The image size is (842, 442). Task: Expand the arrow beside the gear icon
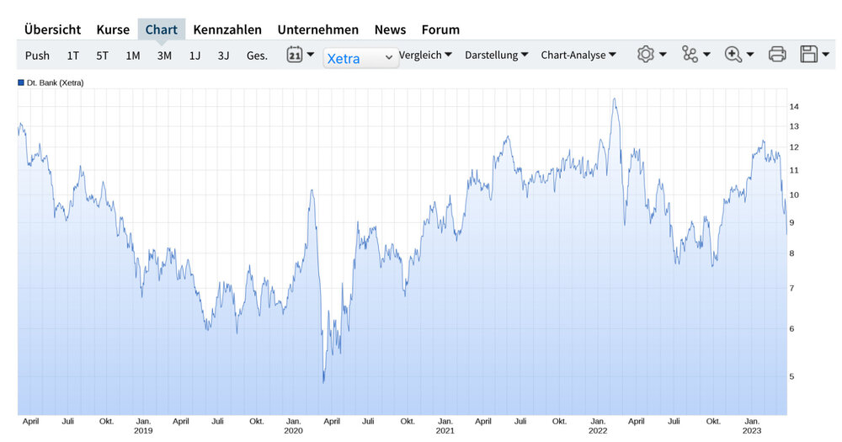click(x=663, y=54)
